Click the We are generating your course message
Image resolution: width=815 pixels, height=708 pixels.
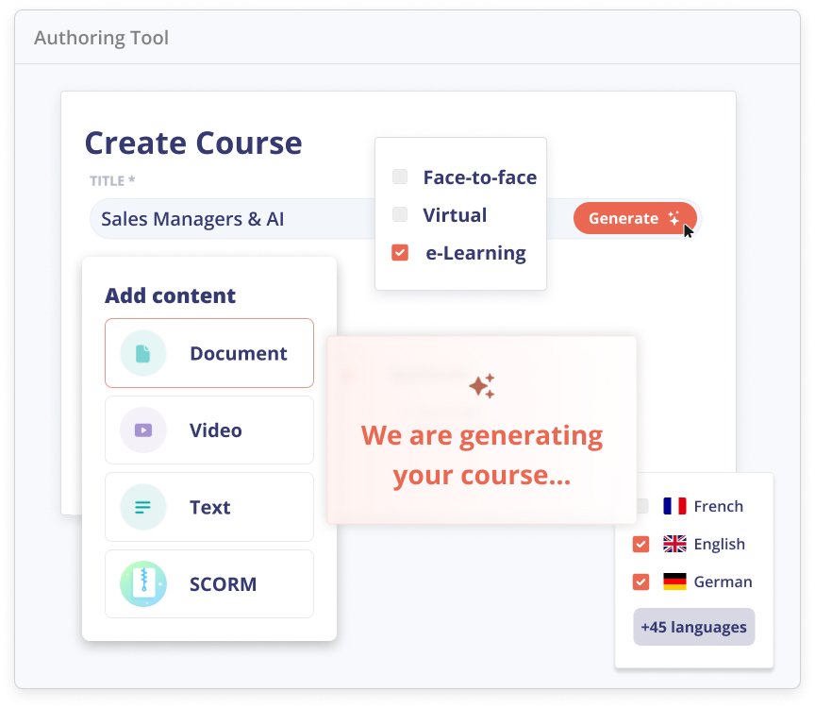(482, 455)
